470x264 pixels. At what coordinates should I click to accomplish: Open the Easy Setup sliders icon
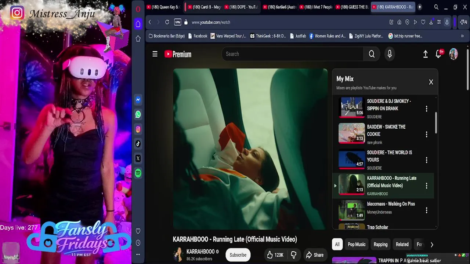point(439,22)
